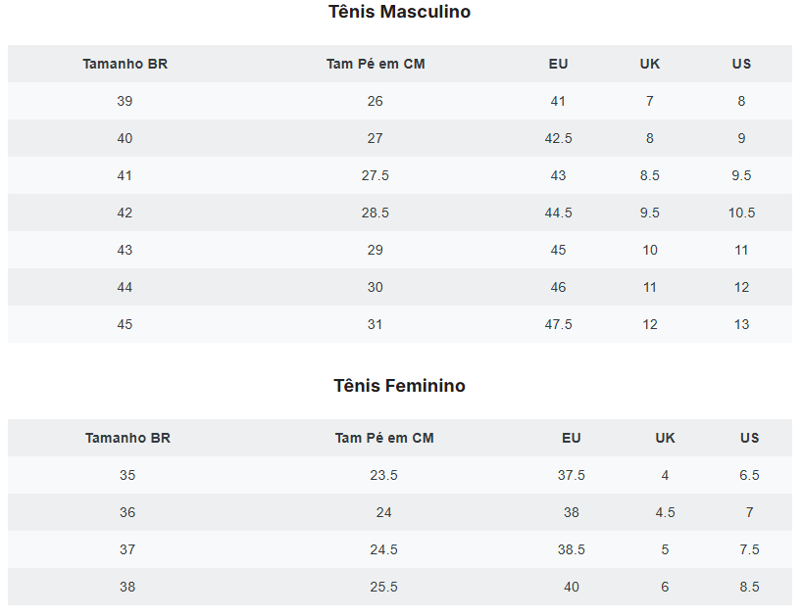802x616 pixels.
Task: Click US column header in Tênis Masculino table
Action: 741,64
